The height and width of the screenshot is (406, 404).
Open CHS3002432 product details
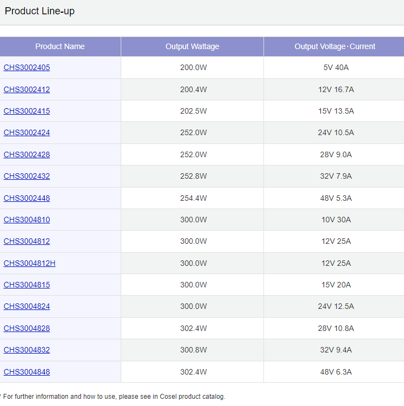pos(26,176)
